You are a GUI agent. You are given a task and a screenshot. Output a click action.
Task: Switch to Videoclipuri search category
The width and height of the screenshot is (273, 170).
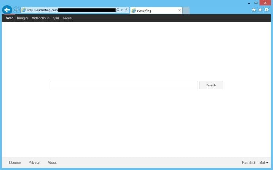[40, 18]
